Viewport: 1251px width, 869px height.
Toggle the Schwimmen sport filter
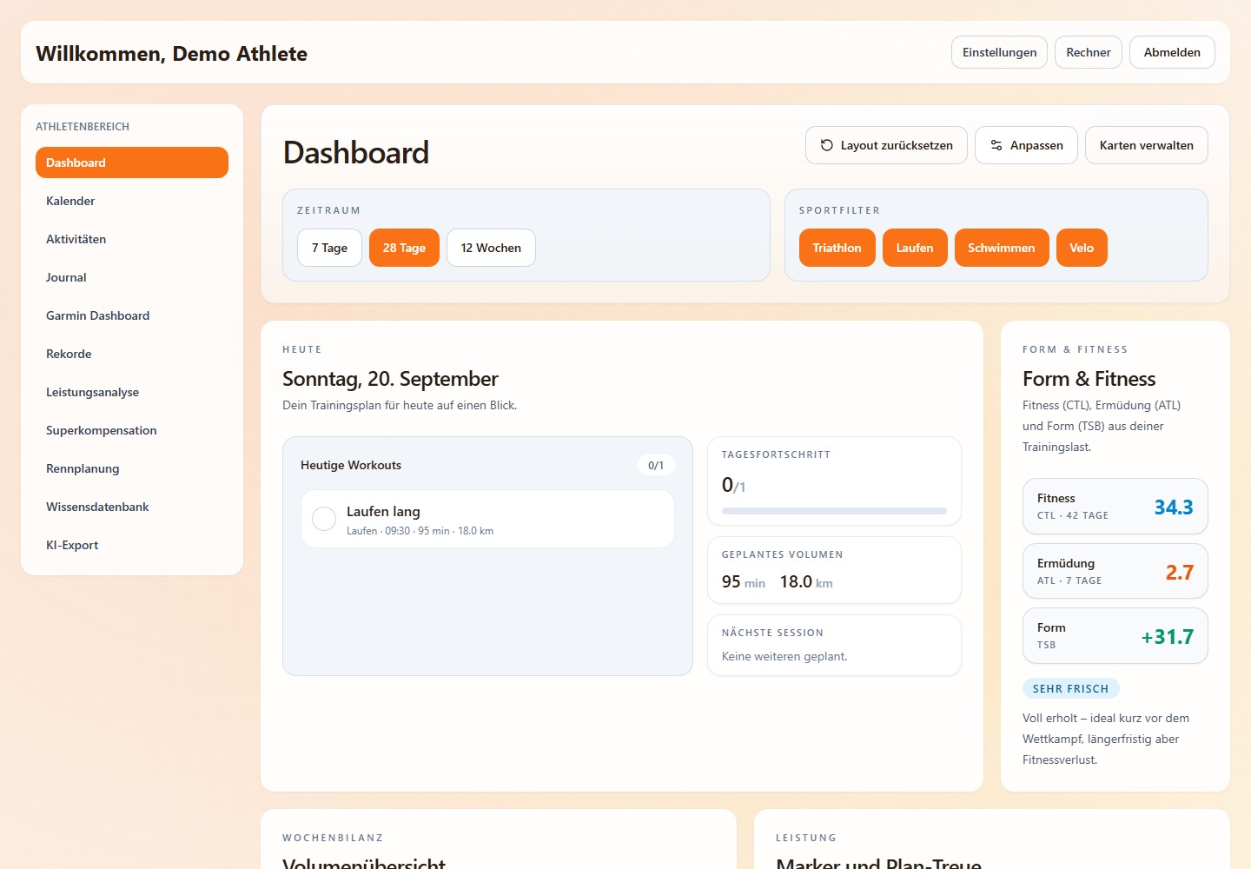[1002, 248]
